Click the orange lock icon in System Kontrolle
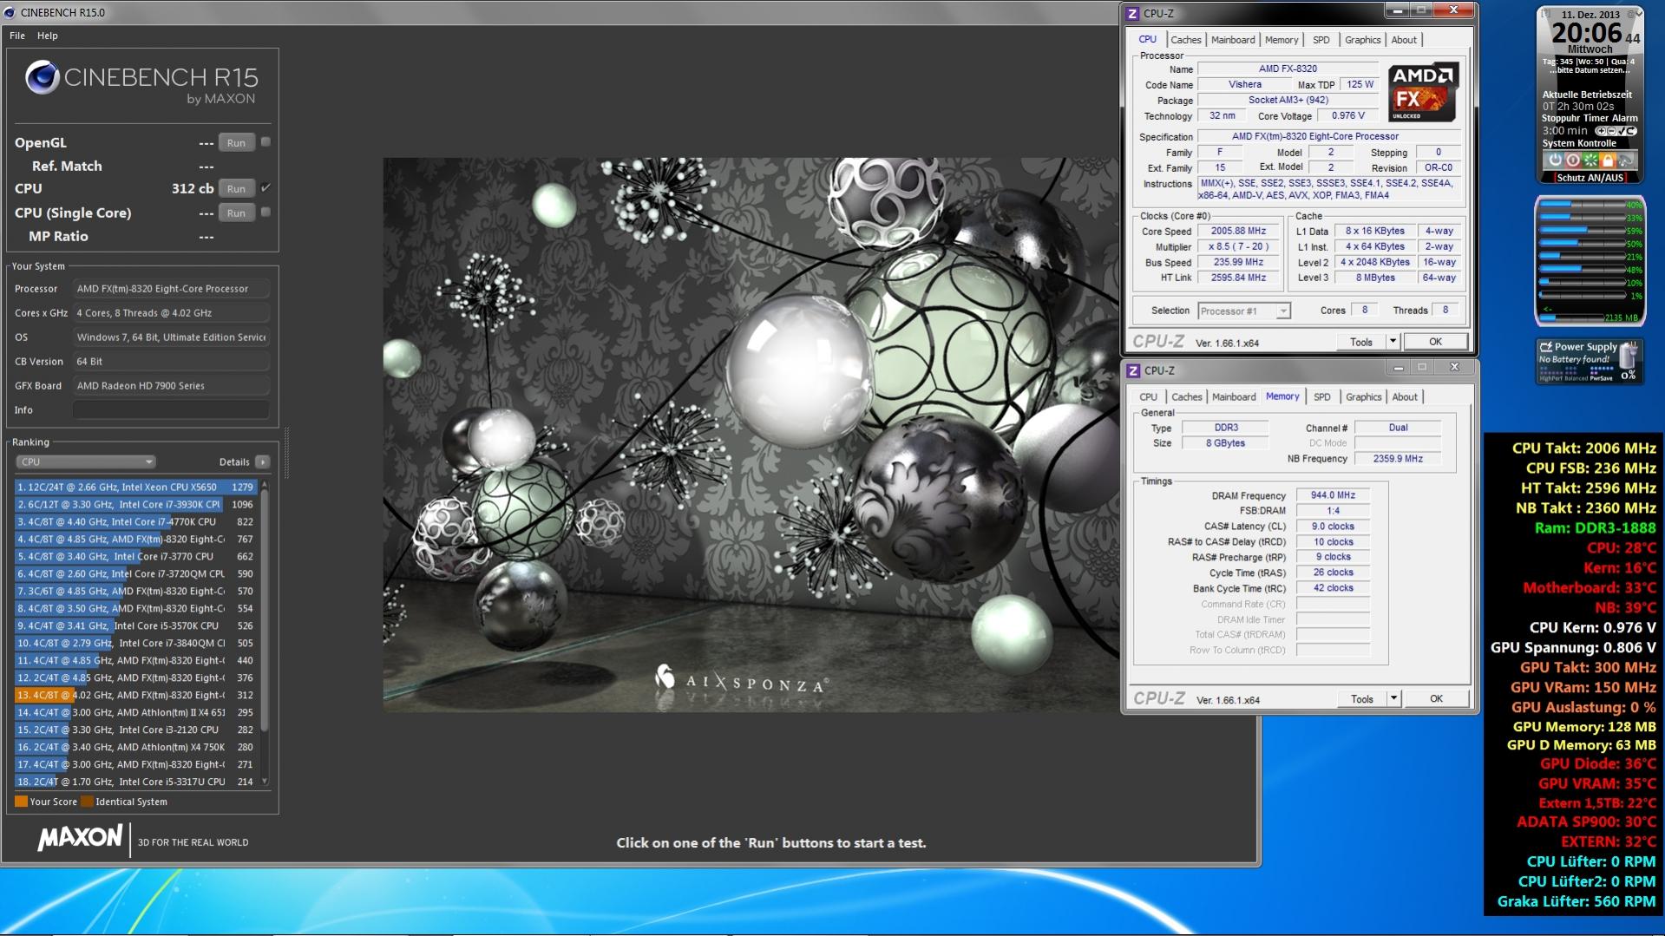1665x936 pixels. point(1607,160)
